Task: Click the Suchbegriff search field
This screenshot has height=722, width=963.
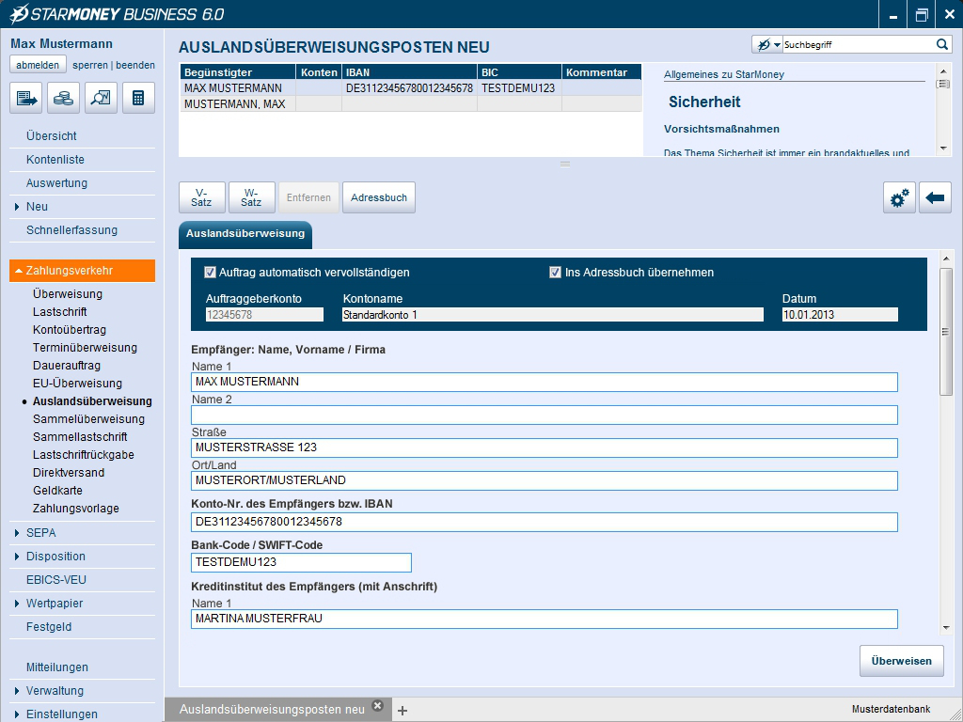Action: tap(858, 44)
